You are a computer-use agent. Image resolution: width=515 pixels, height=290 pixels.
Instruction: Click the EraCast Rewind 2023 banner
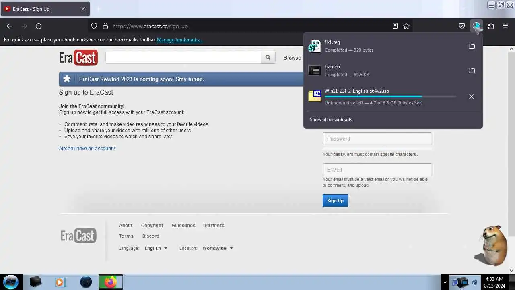181,79
